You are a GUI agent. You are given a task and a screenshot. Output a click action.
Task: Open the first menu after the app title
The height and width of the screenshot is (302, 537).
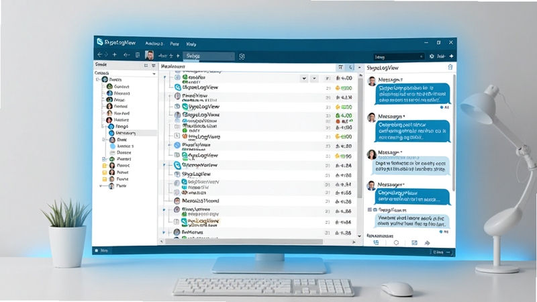[x=154, y=44]
